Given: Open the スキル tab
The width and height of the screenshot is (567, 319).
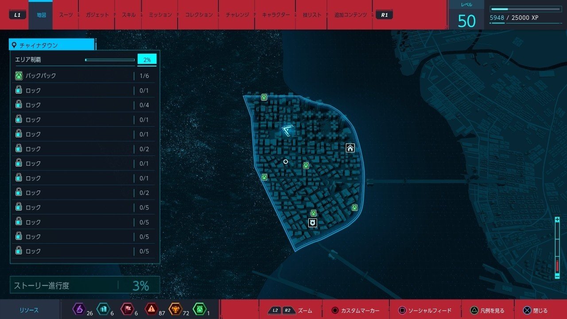Looking at the screenshot, I should click(x=128, y=15).
